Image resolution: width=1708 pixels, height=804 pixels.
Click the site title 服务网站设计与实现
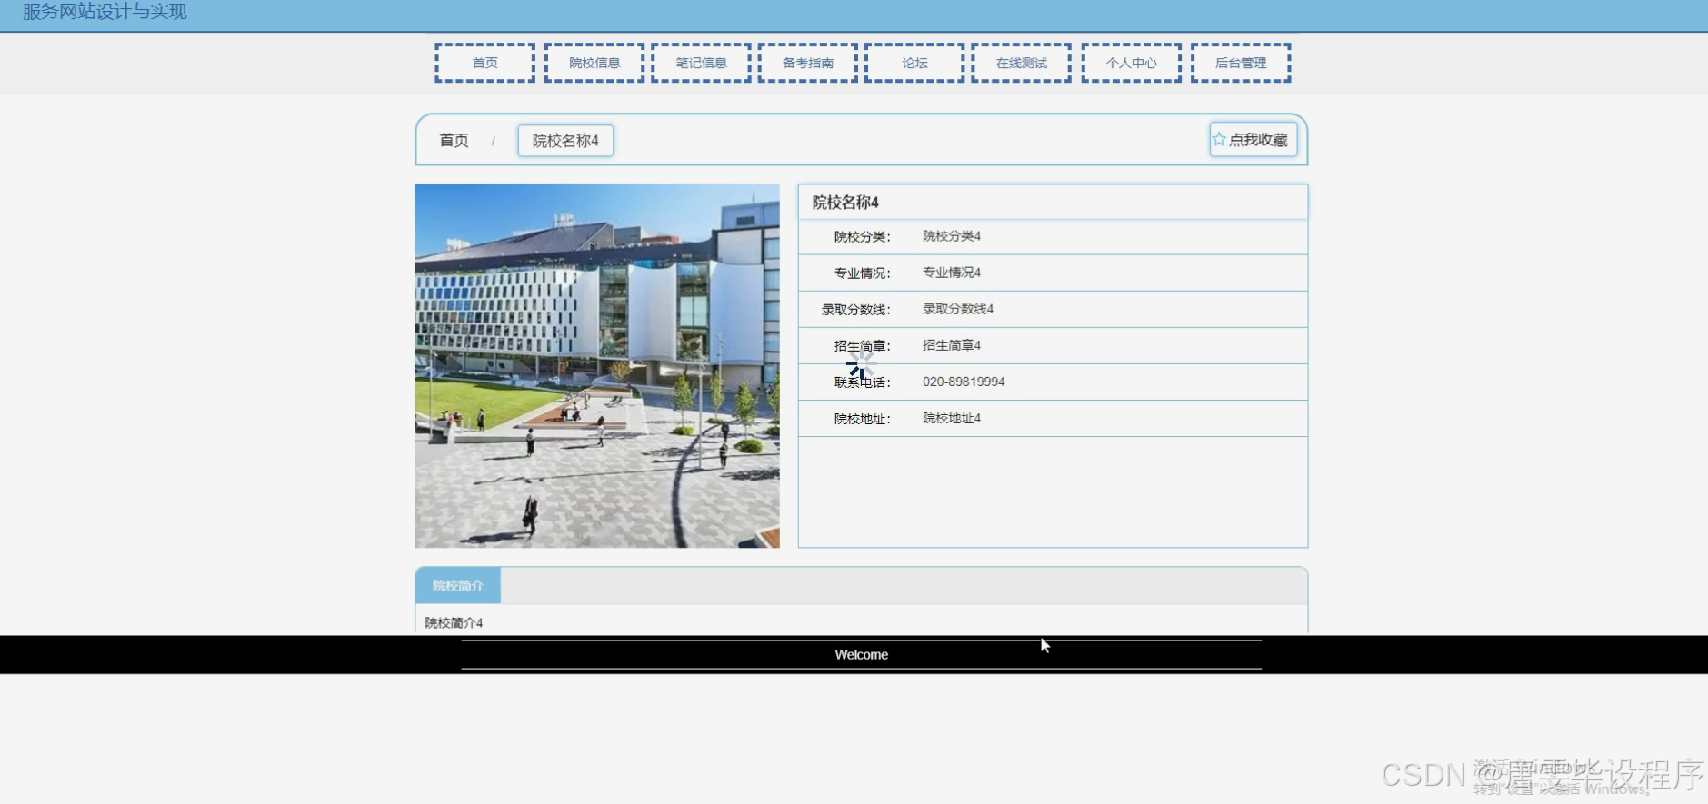[x=105, y=12]
